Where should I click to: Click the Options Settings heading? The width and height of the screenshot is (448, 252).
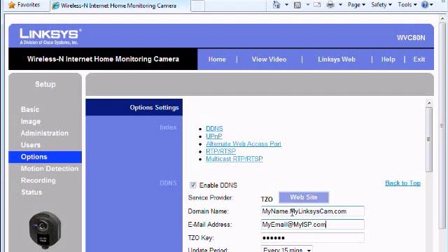[154, 107]
